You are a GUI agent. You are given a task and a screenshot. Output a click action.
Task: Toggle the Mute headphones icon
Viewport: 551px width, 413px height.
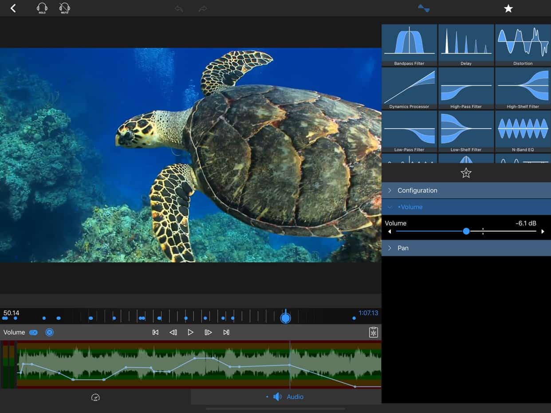[x=64, y=8]
